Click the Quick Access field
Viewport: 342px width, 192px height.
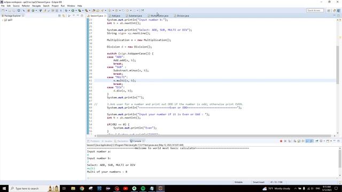tap(315, 11)
